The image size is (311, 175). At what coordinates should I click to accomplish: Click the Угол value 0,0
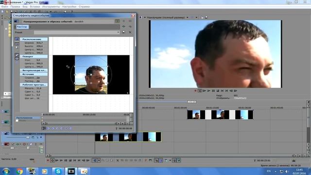tap(38, 60)
